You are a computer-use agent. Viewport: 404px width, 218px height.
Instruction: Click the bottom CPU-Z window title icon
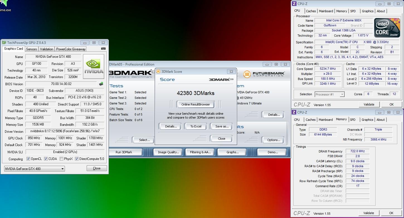pyautogui.click(x=294, y=112)
